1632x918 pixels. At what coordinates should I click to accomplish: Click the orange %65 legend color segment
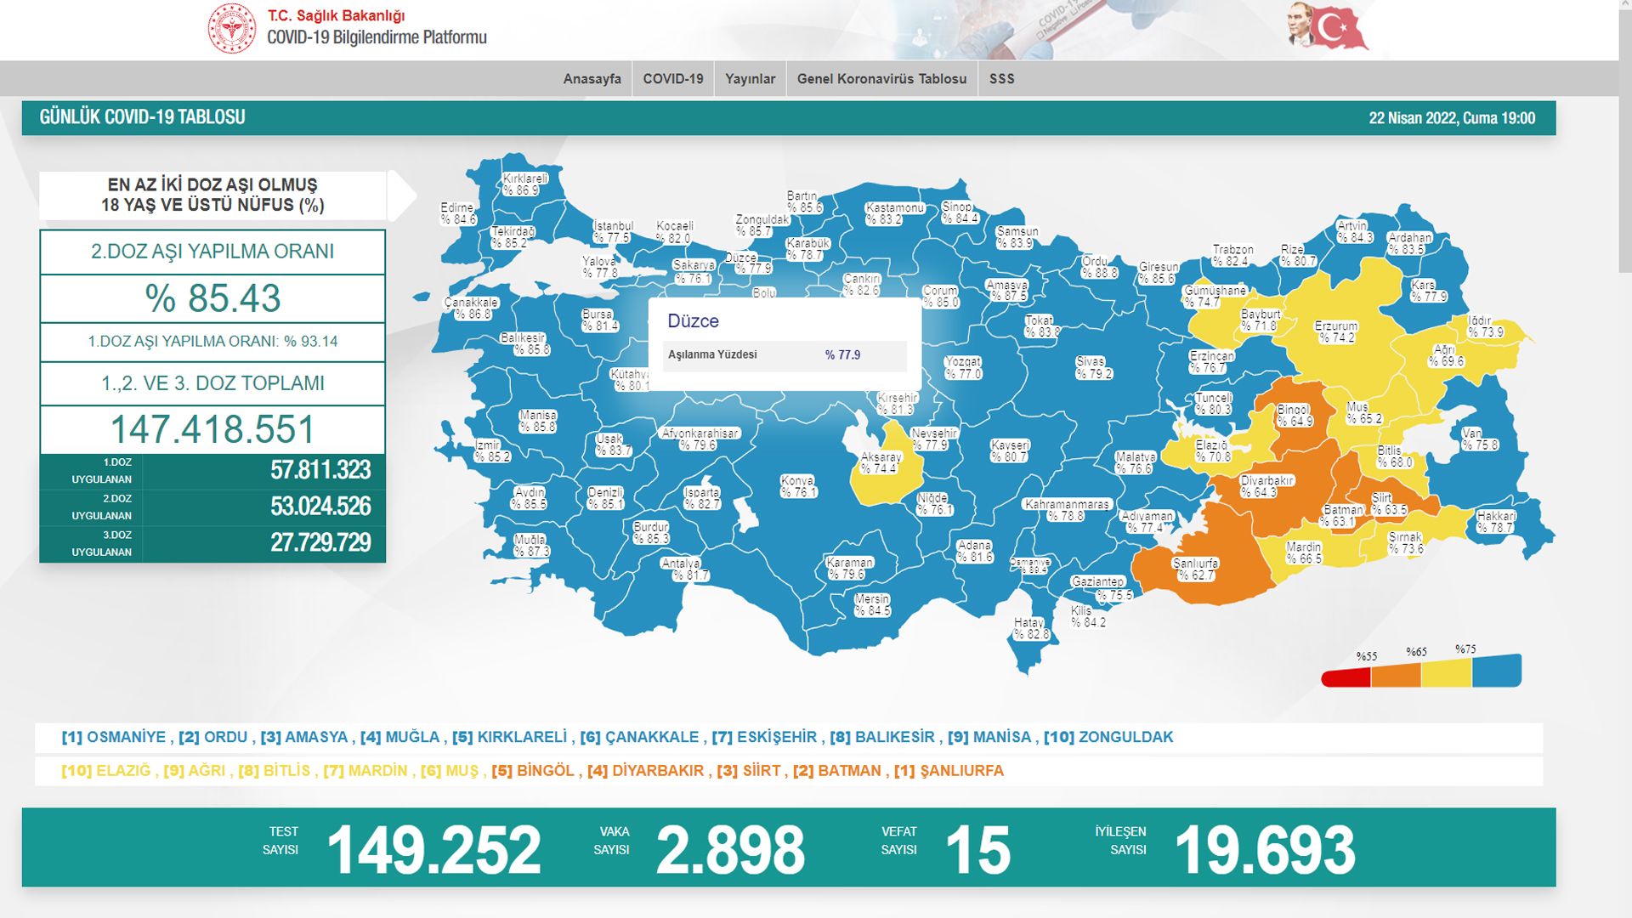click(1396, 675)
